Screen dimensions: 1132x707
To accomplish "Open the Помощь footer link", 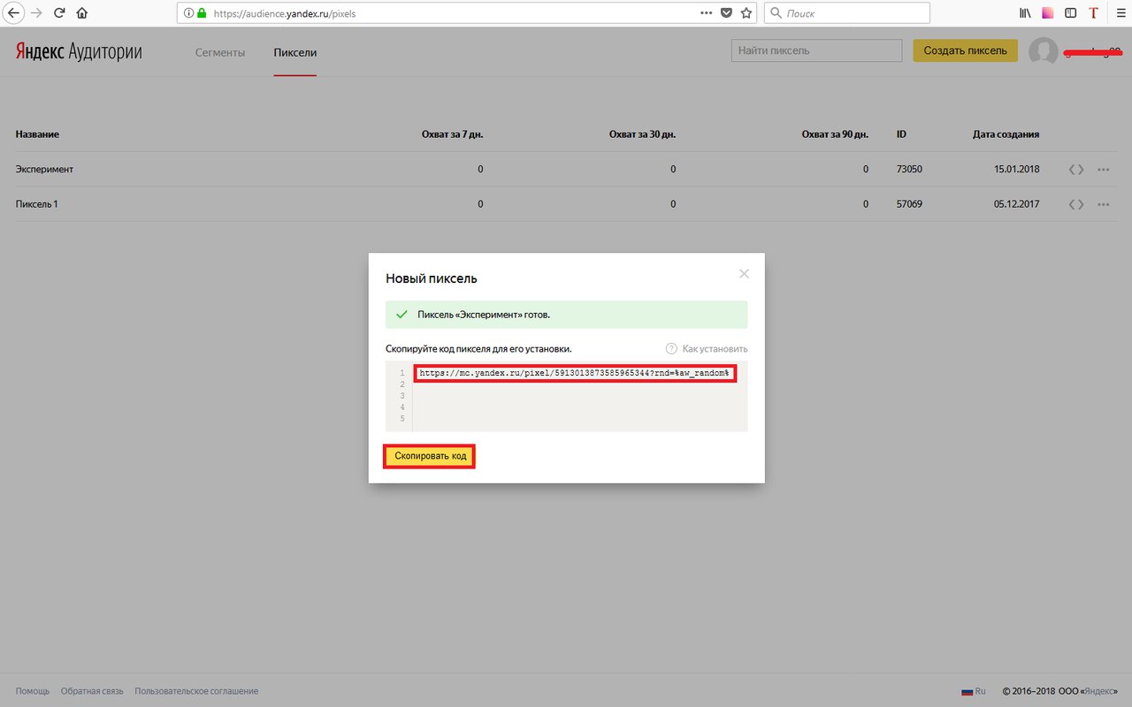I will coord(33,691).
